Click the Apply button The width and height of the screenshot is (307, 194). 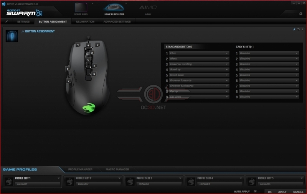tap(282, 192)
